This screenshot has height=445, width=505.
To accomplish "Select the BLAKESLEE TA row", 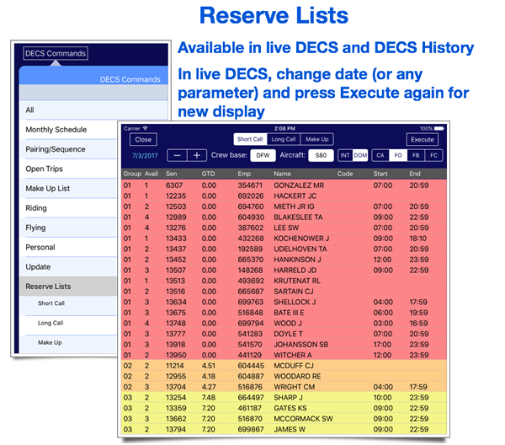I will pos(284,217).
